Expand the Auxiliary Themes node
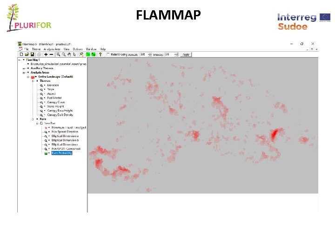The image size is (335, 251). 24,68
